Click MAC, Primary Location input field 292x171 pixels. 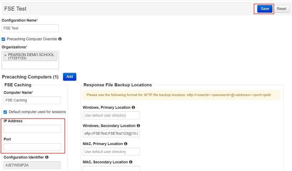tap(111, 152)
